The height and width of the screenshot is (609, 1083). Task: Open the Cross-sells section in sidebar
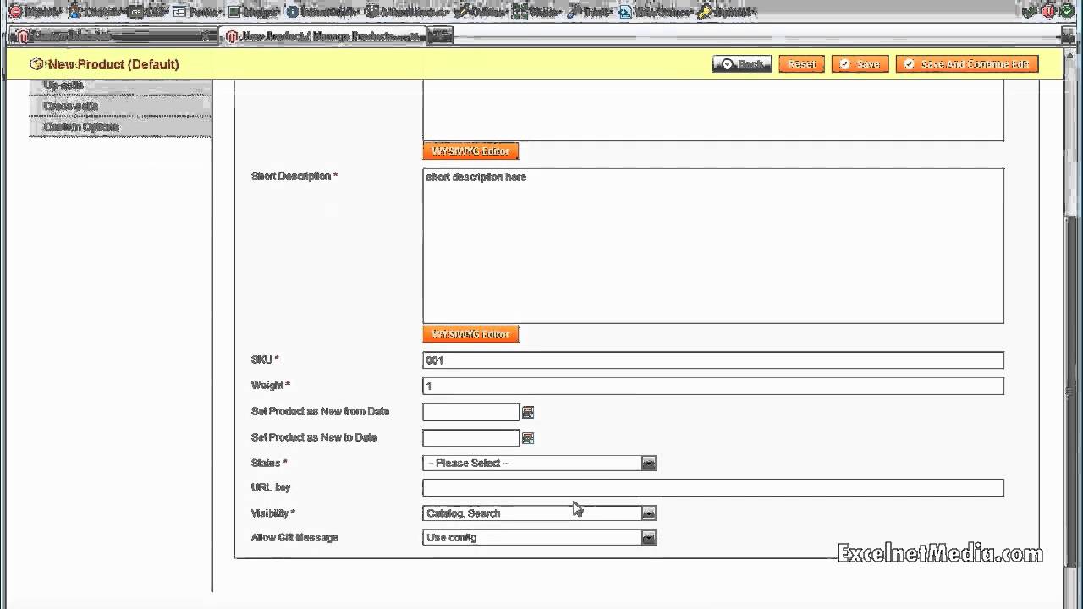click(x=120, y=106)
